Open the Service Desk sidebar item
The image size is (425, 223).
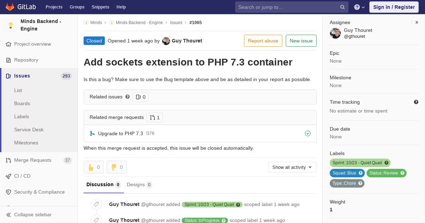tap(29, 130)
